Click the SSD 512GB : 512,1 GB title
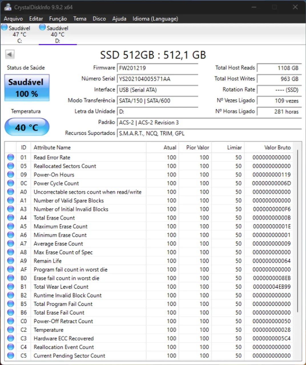Viewport: 306px width, 365px height. [x=153, y=55]
